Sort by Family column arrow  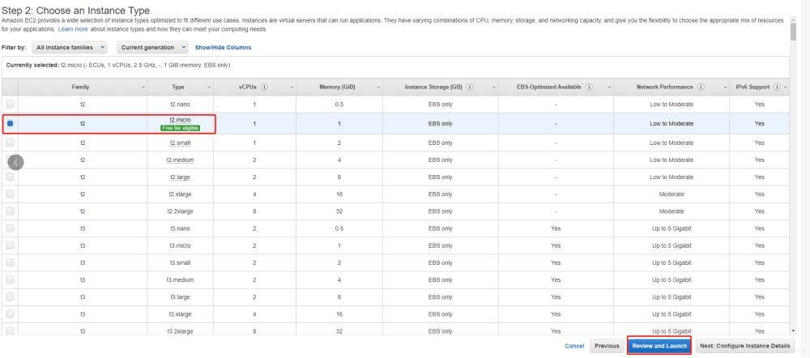pos(143,87)
